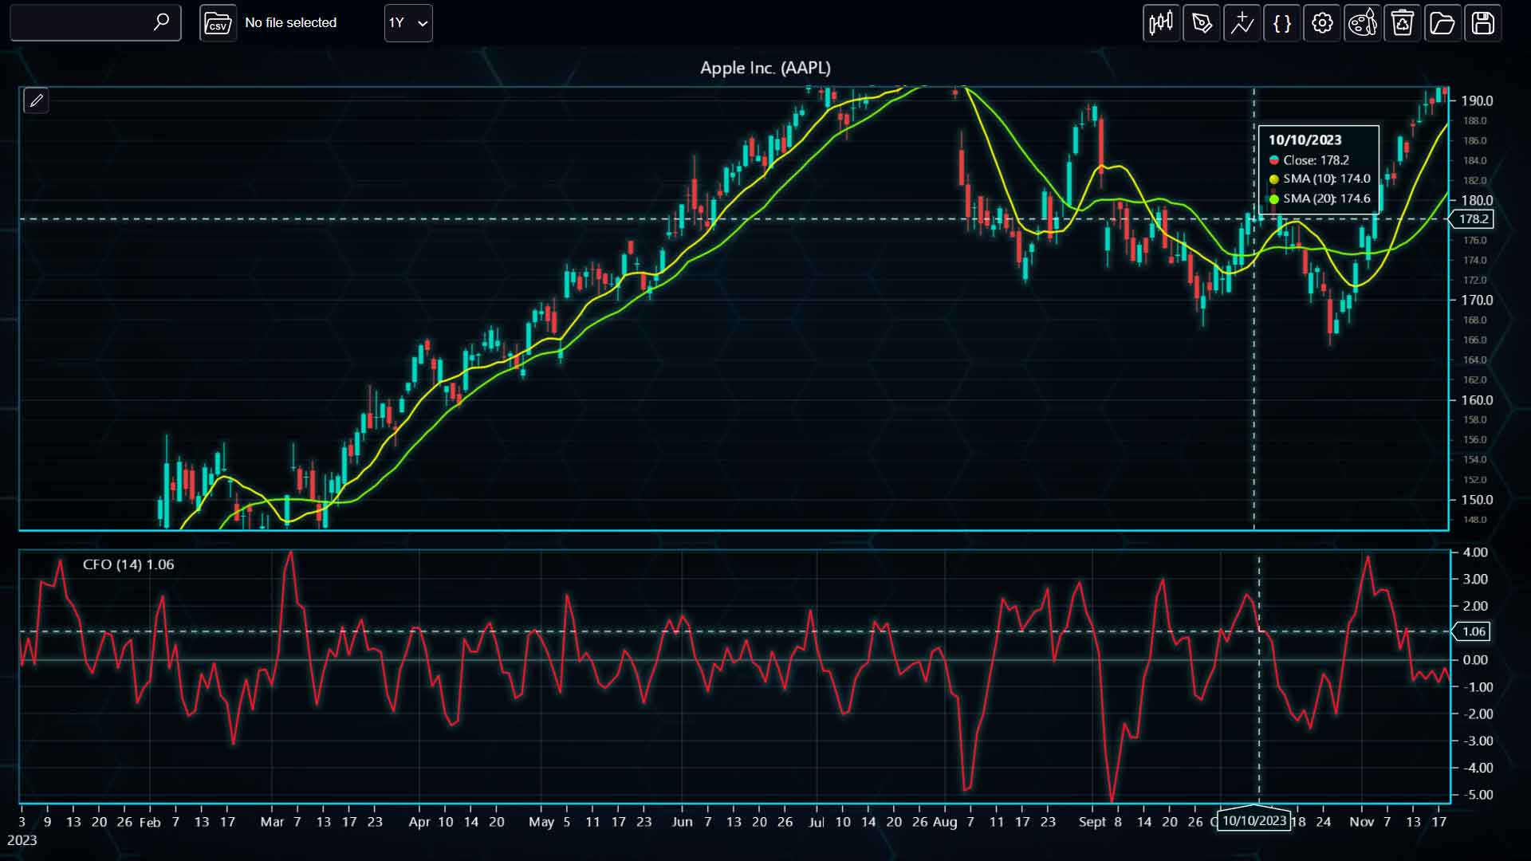The width and height of the screenshot is (1531, 861).
Task: Click the search magnifier icon
Action: (161, 22)
